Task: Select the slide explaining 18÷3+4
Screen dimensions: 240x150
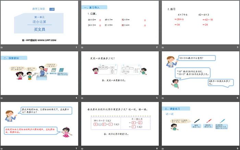Action: point(200,73)
